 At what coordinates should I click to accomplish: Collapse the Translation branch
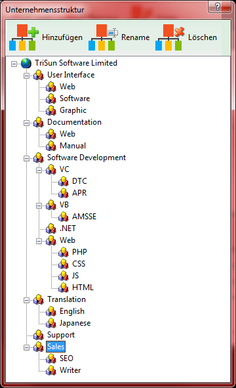[x=26, y=300]
